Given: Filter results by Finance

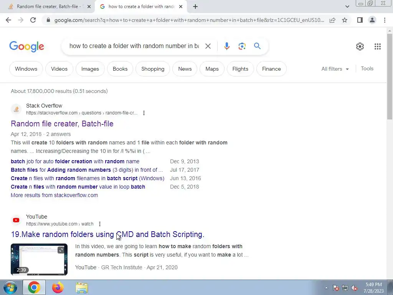Looking at the screenshot, I should click(x=271, y=69).
